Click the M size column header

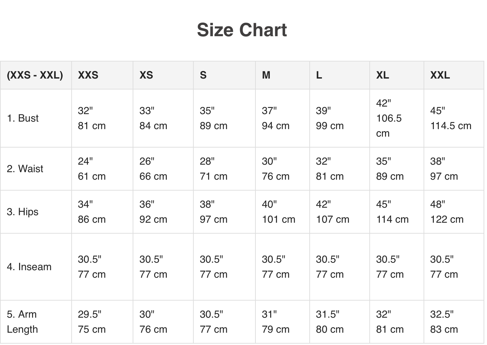(266, 75)
